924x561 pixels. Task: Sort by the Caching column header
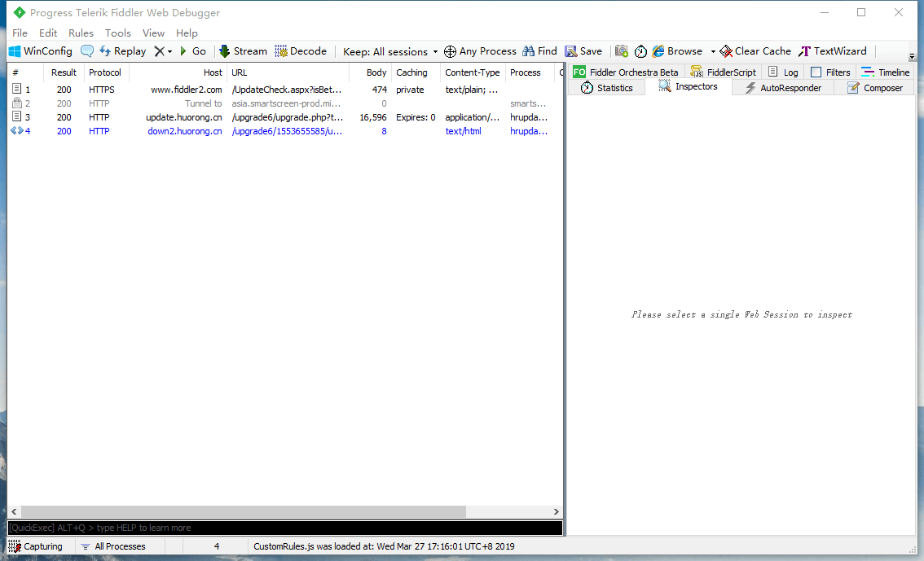coord(416,72)
